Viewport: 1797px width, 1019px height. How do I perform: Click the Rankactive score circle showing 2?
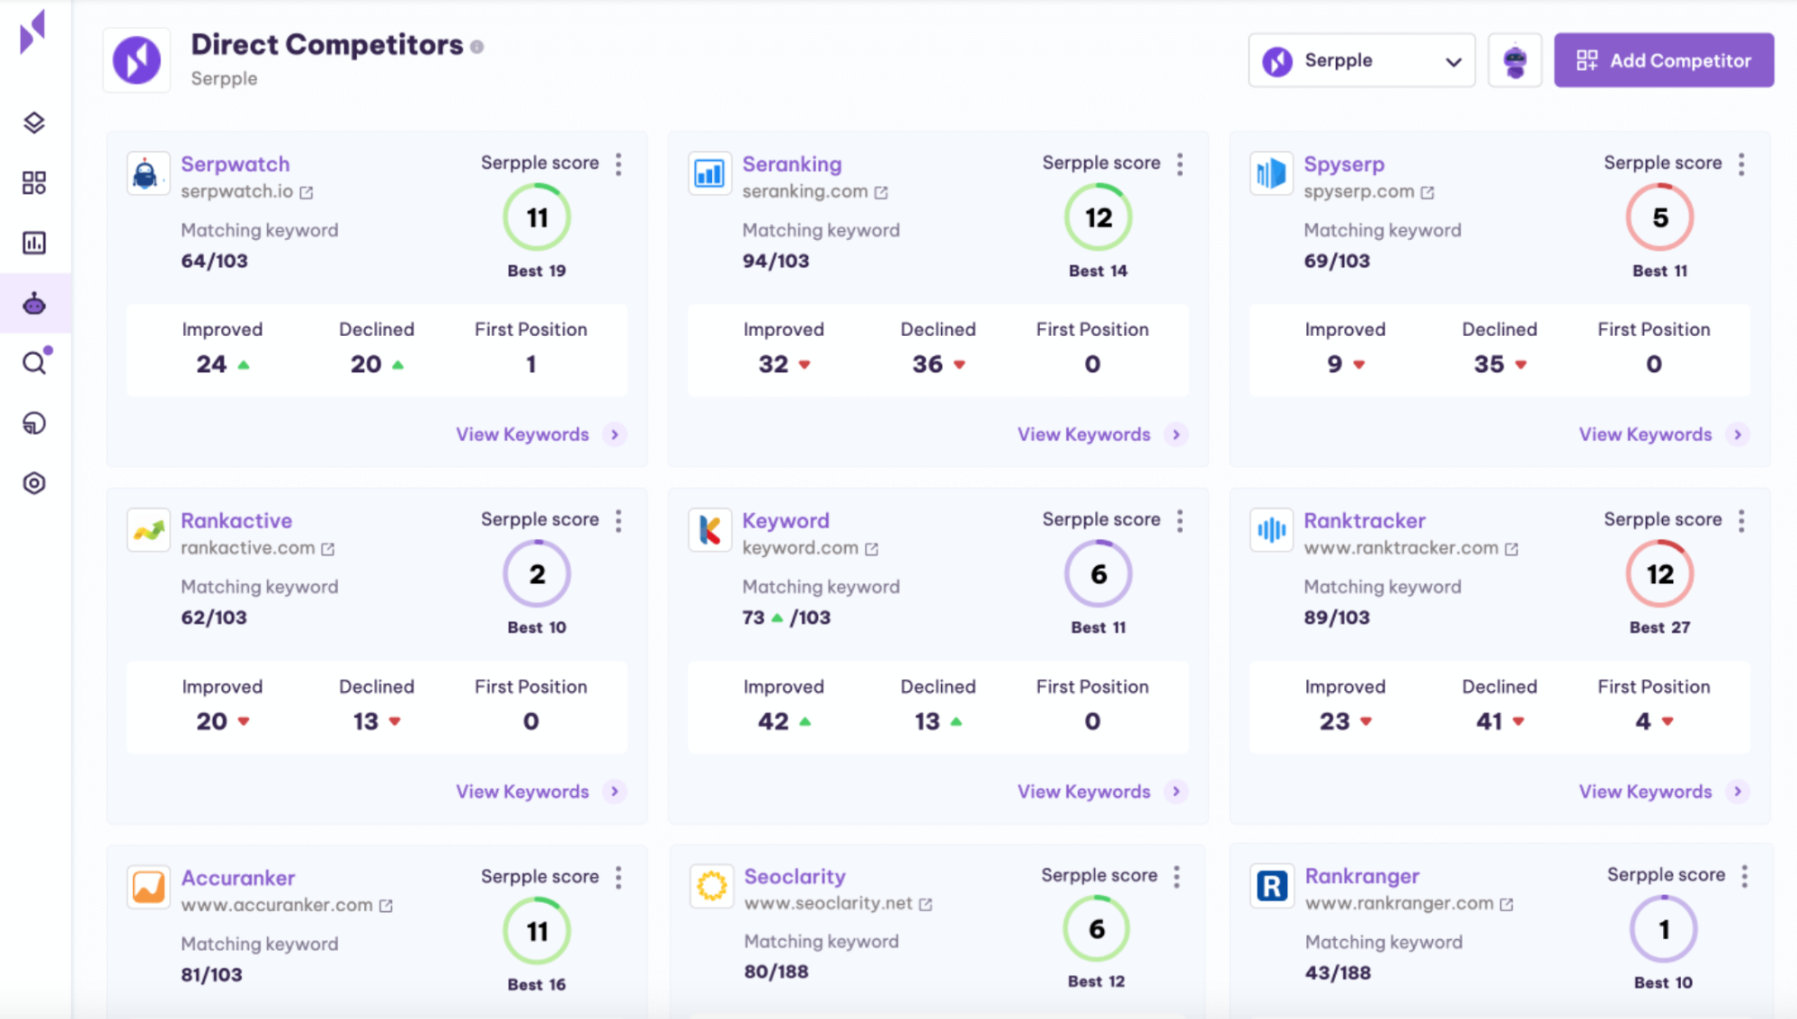click(537, 574)
